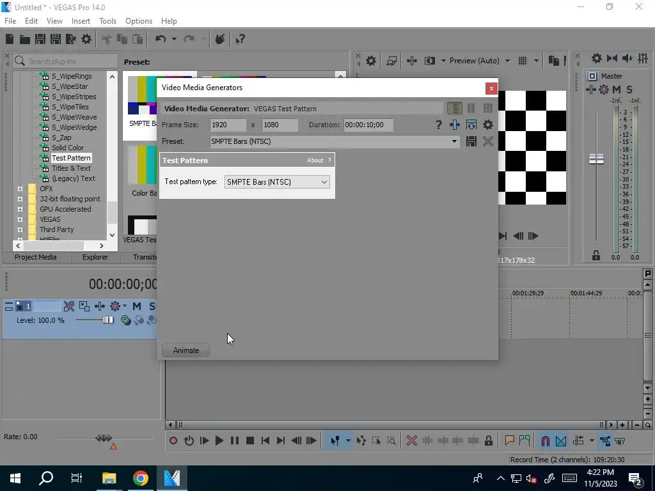Expand the VEGAS folder in tree
The width and height of the screenshot is (655, 491).
[20, 220]
